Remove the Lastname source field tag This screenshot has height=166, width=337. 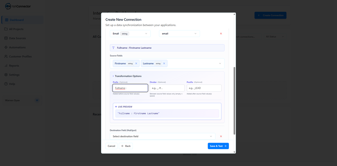click(164, 63)
